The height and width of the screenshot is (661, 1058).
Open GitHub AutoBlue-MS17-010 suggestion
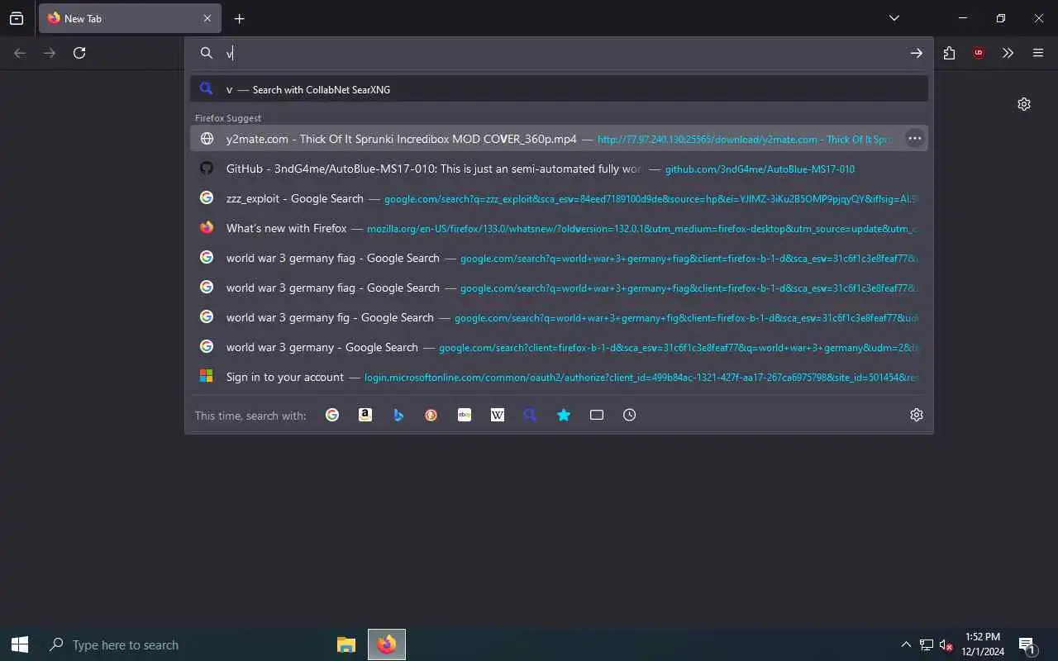tap(559, 169)
